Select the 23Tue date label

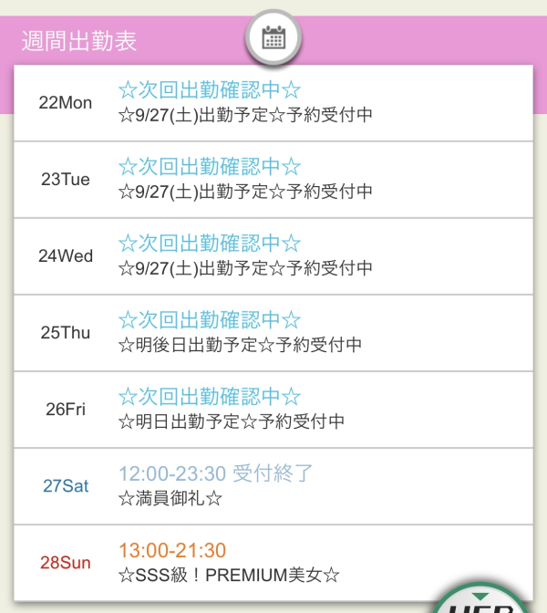click(x=66, y=180)
